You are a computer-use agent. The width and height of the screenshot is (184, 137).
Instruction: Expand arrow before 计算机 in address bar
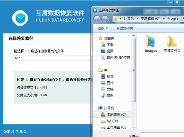pyautogui.click(x=120, y=19)
